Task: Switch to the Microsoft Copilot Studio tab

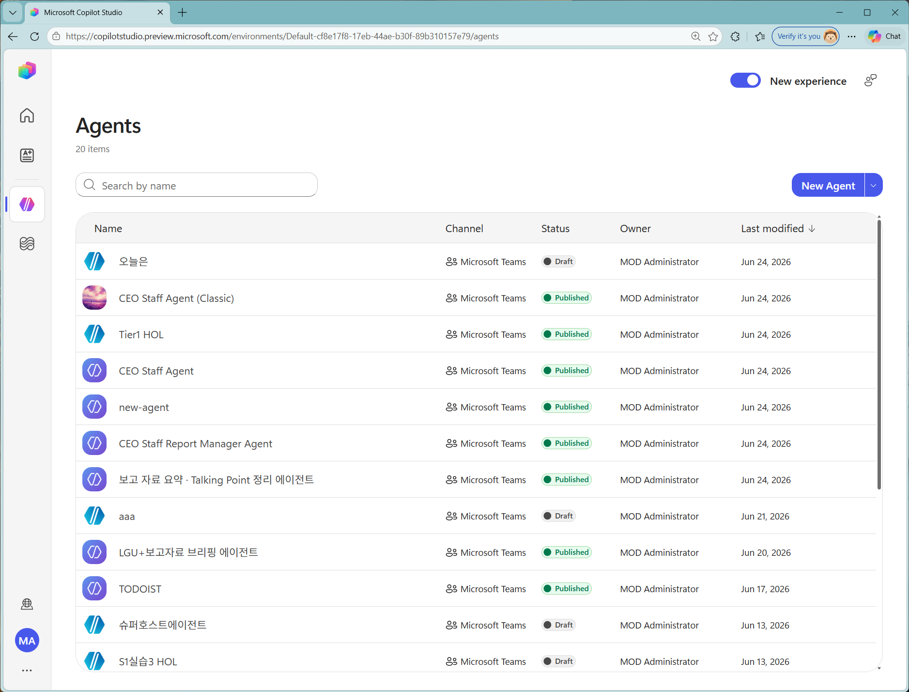Action: pyautogui.click(x=97, y=13)
